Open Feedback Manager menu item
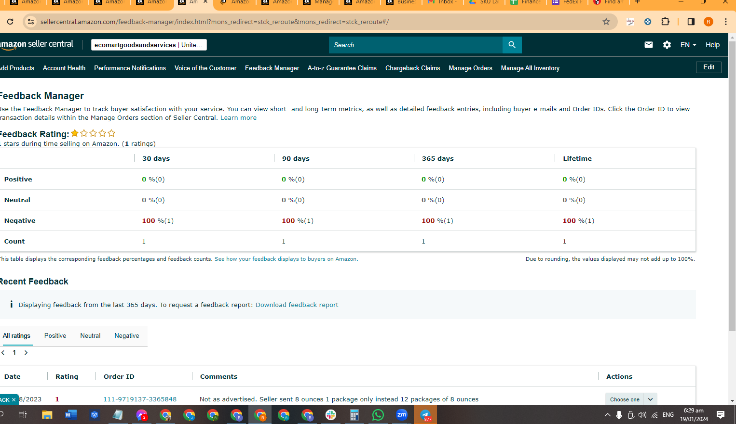Screen dimensions: 736x424 272,68
